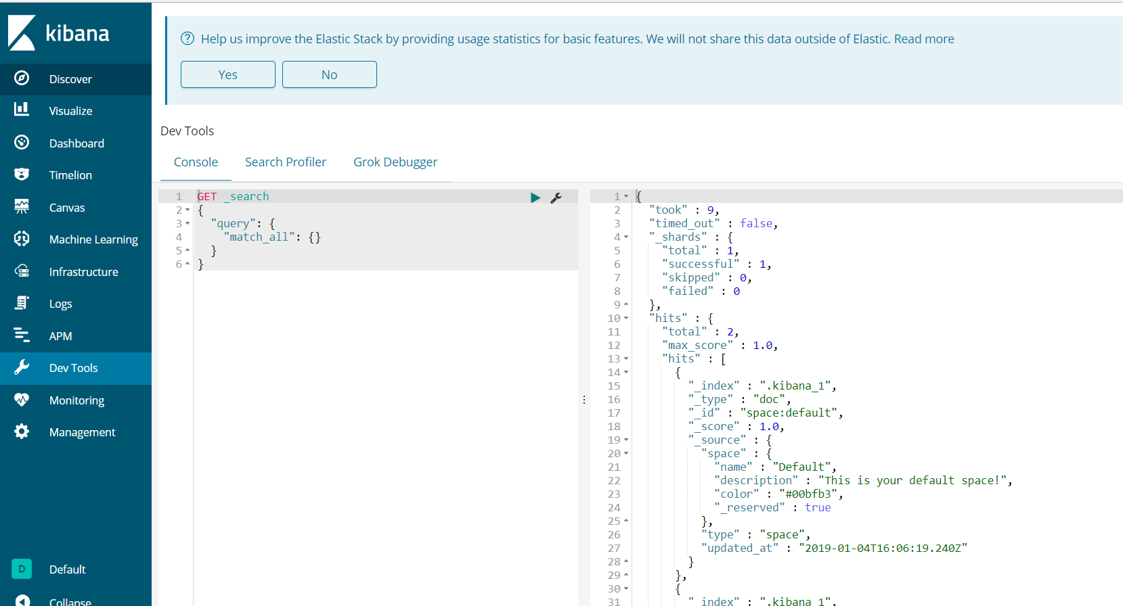This screenshot has width=1123, height=606.
Task: Open Monitoring menu label
Action: tap(76, 400)
